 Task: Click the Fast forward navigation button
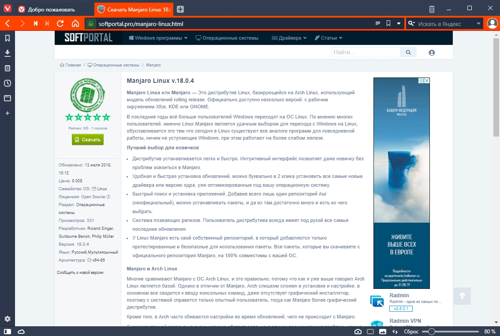[47, 24]
